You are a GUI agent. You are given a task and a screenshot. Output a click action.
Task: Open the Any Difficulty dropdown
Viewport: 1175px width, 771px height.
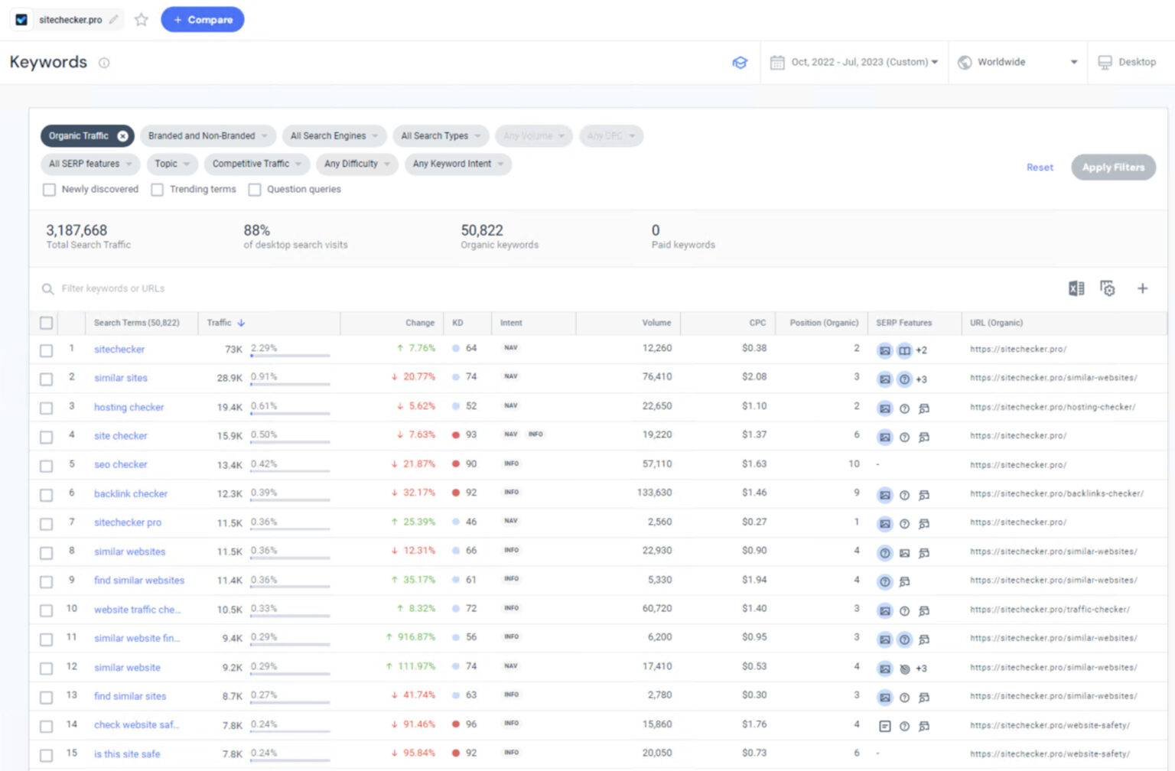tap(356, 164)
